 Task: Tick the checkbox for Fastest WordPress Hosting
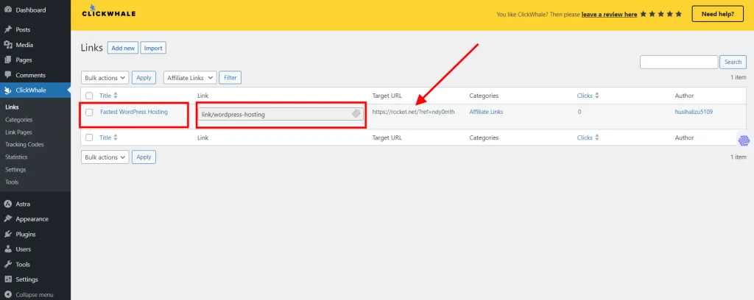coord(89,113)
